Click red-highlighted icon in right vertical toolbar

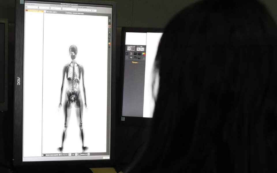point(109,26)
